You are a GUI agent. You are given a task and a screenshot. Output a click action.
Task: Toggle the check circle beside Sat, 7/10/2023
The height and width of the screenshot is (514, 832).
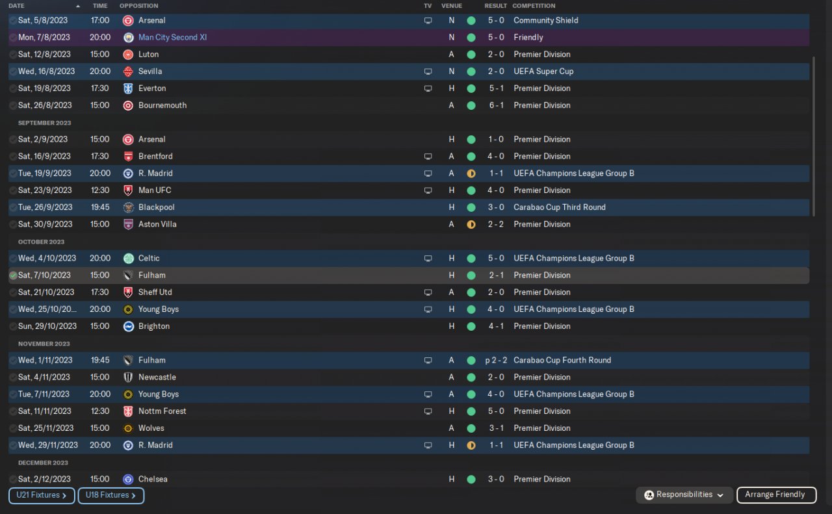(13, 276)
